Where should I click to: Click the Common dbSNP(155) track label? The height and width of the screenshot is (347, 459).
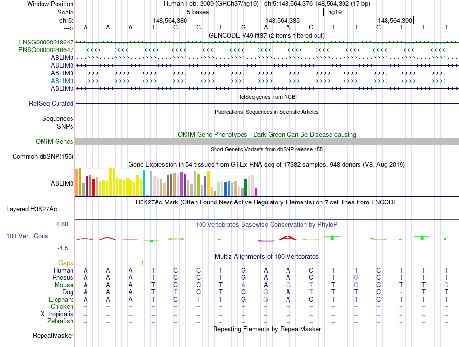(x=43, y=157)
